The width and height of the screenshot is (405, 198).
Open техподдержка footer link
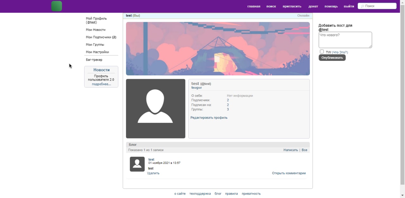(x=200, y=194)
